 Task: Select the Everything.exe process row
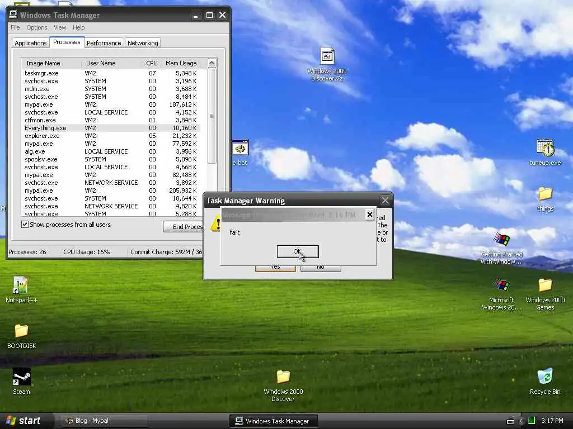point(111,128)
